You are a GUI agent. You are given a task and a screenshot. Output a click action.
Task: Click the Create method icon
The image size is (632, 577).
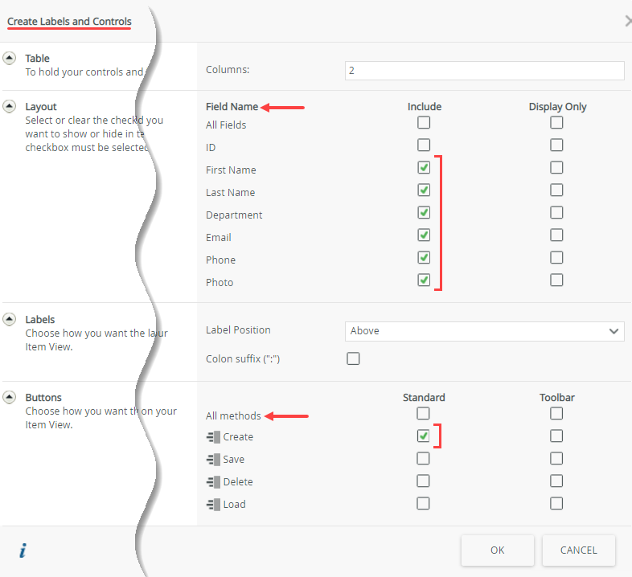pos(213,437)
